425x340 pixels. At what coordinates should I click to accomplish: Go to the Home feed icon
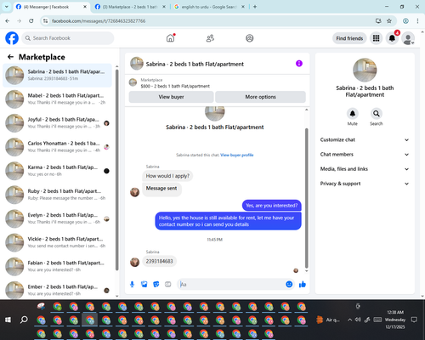[x=171, y=38]
